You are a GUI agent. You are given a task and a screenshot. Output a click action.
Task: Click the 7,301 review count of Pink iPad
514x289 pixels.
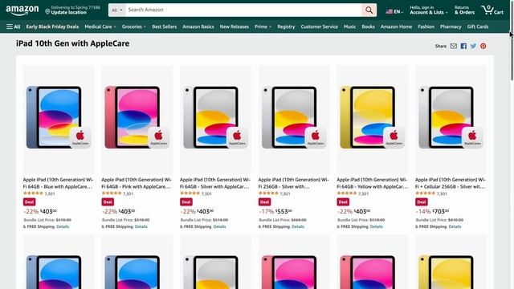[x=128, y=193]
